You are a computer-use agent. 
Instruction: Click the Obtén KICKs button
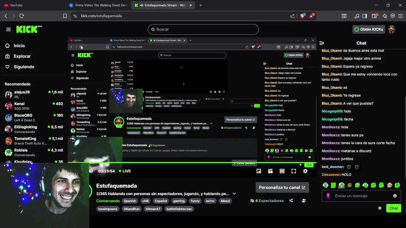click(x=369, y=29)
